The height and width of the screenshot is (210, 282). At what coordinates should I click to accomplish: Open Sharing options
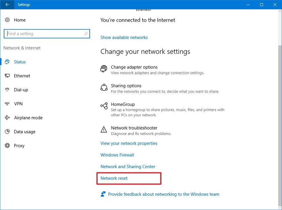pyautogui.click(x=126, y=86)
